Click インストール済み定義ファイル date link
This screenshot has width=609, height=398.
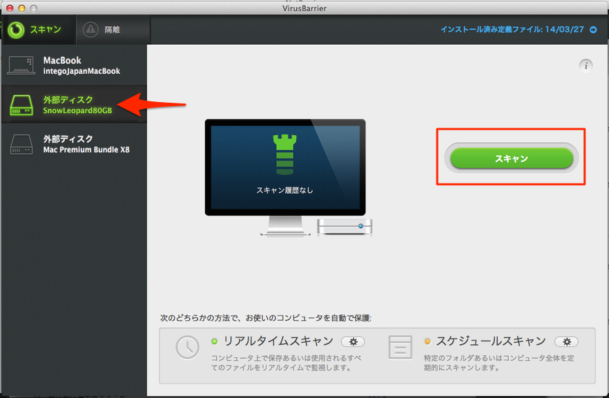(x=512, y=30)
